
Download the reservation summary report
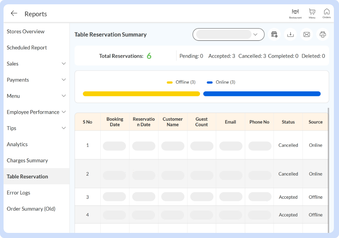coord(290,35)
